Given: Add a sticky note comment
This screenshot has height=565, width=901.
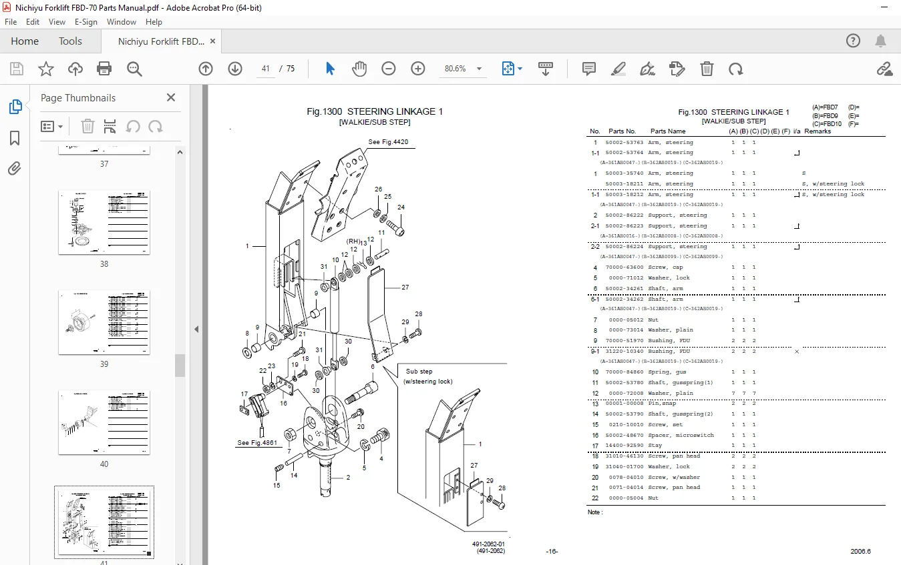Looking at the screenshot, I should pyautogui.click(x=588, y=69).
